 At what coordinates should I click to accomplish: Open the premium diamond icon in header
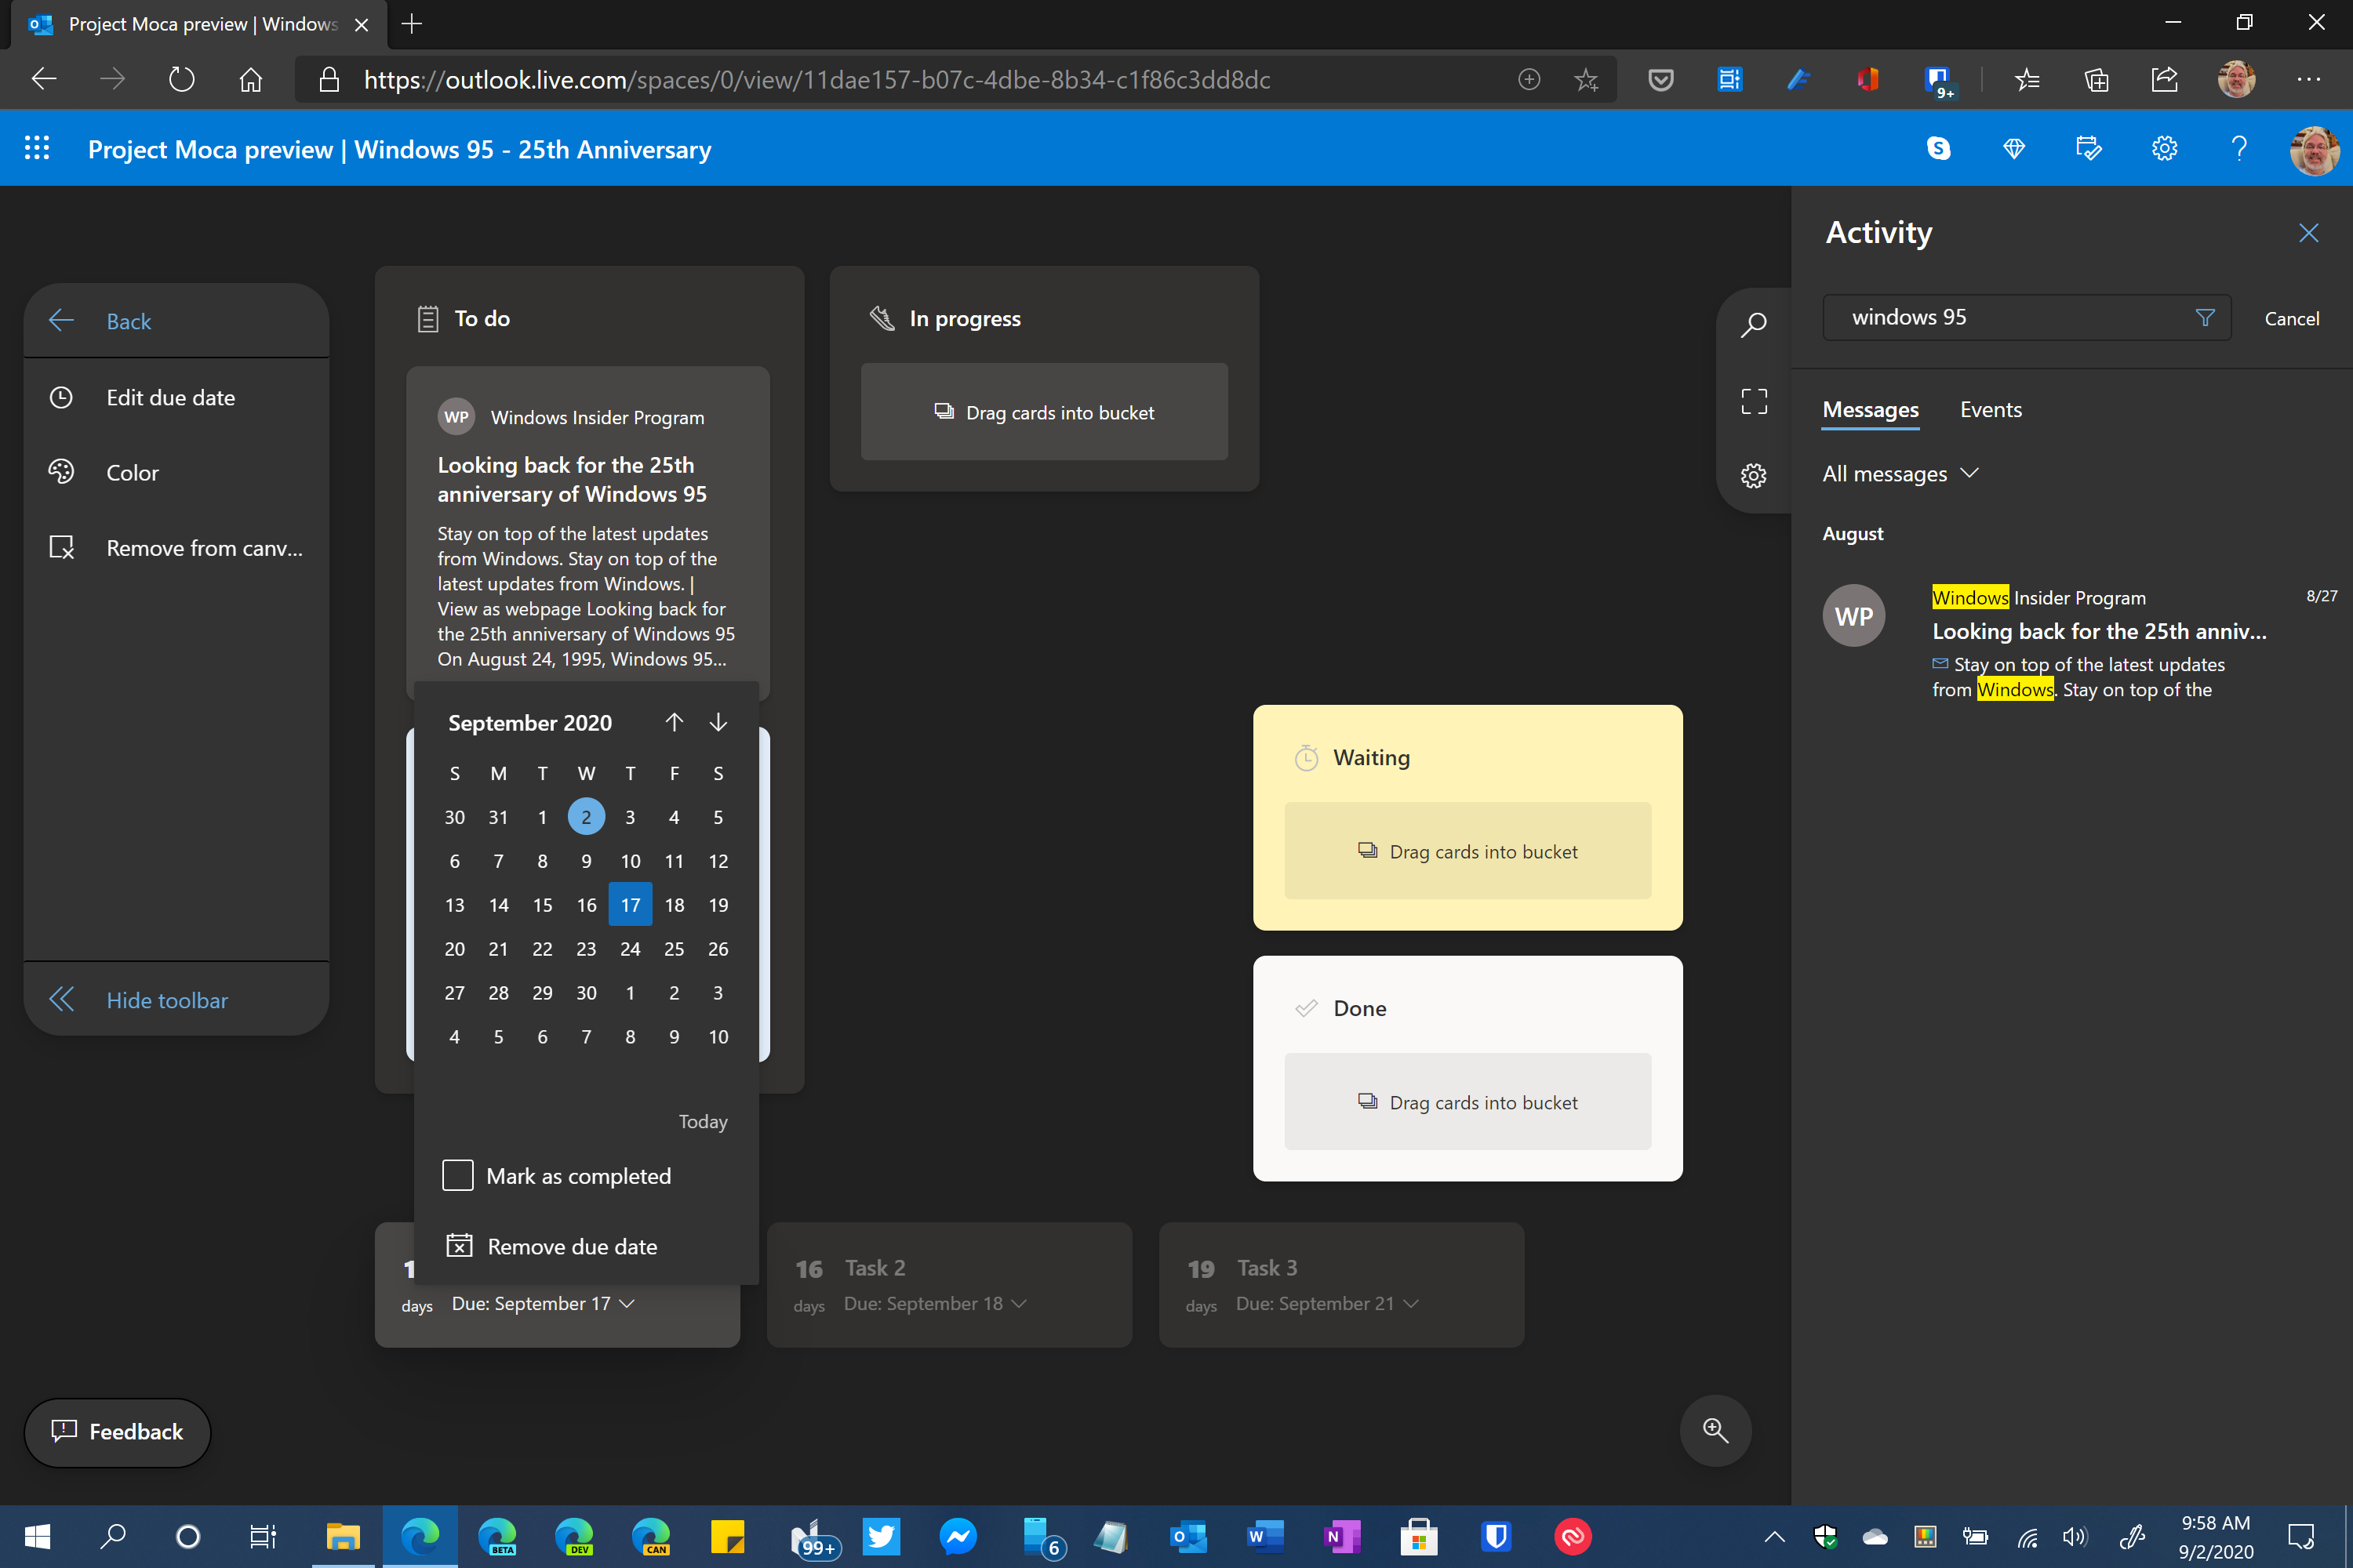[2014, 148]
